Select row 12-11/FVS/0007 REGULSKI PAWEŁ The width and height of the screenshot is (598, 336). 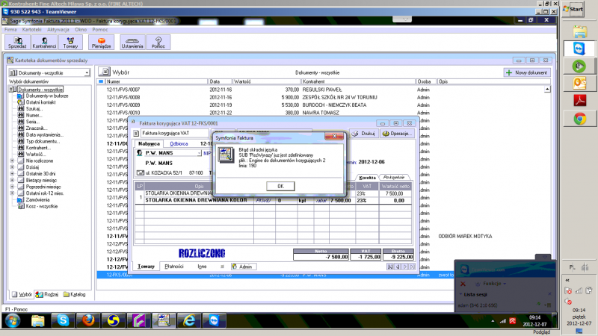pyautogui.click(x=321, y=90)
